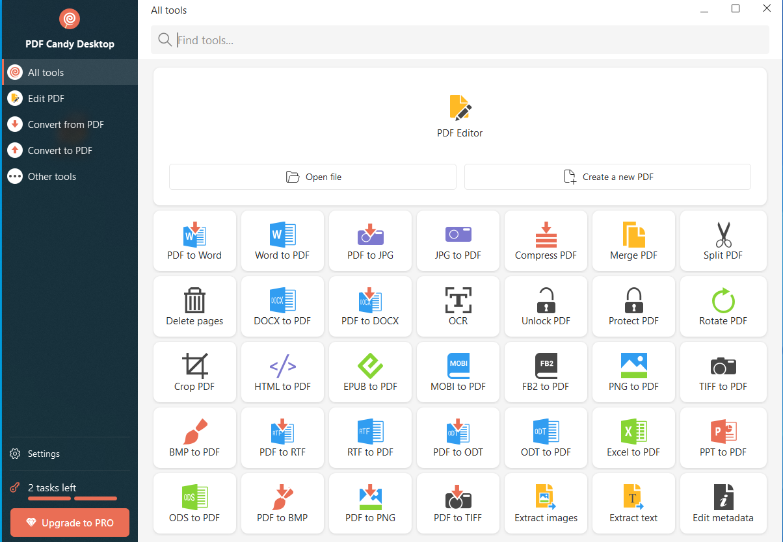The image size is (783, 542).
Task: Choose the Rotate PDF tool
Action: tap(723, 307)
